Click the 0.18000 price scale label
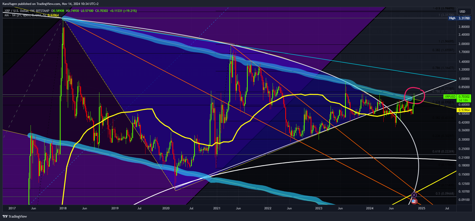 (464, 165)
